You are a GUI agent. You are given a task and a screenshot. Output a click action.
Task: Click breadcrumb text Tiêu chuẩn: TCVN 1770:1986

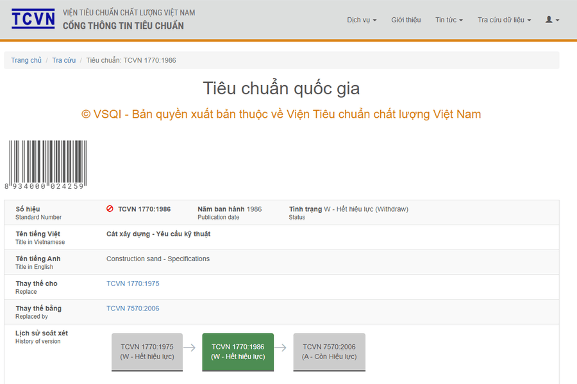pyautogui.click(x=131, y=60)
